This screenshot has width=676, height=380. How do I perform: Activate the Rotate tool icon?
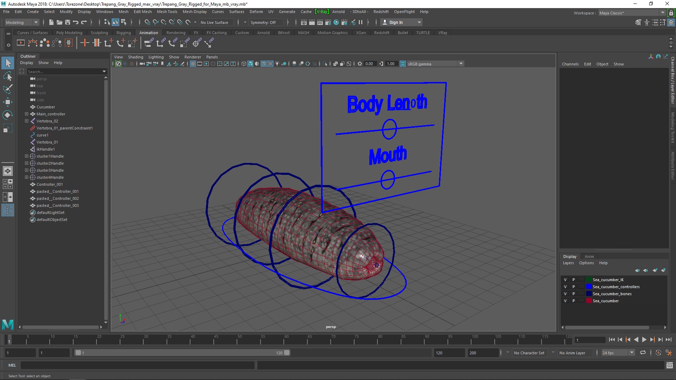pyautogui.click(x=7, y=115)
